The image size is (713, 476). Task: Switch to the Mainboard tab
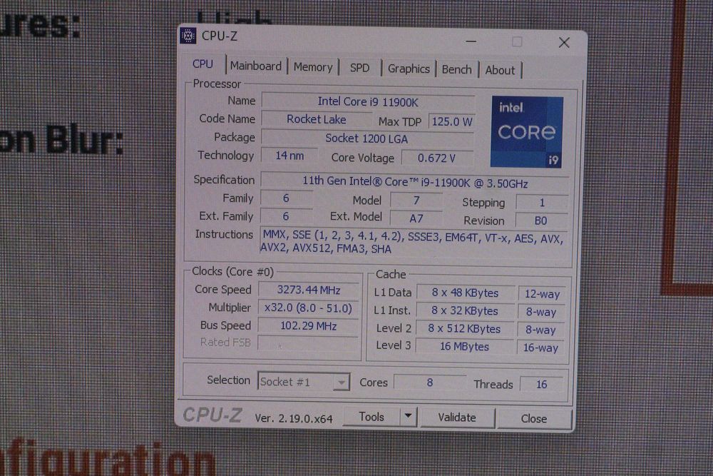click(256, 66)
